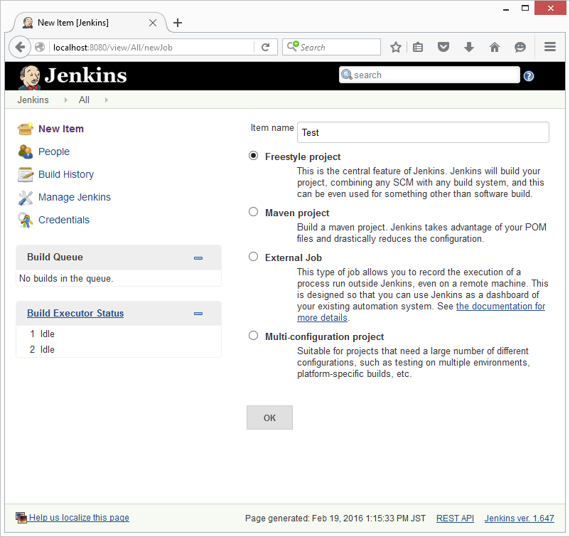
Task: Open the REST API link
Action: (x=455, y=519)
